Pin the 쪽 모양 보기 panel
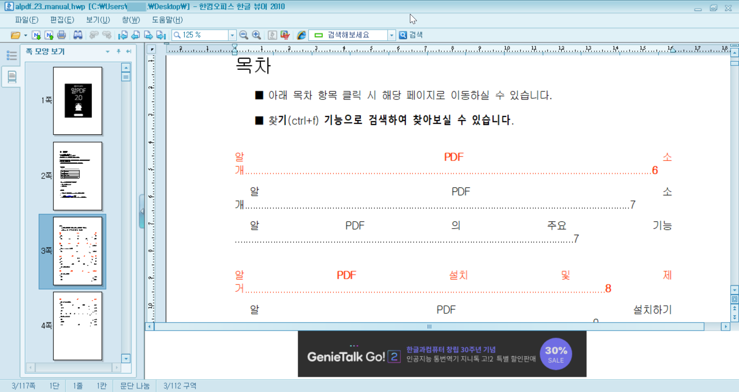Screen dimensions: 739x392 pyautogui.click(x=119, y=51)
